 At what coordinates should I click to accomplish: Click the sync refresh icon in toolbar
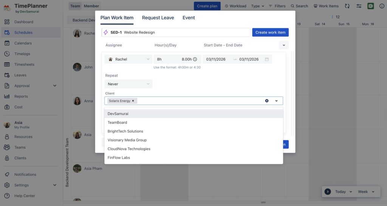(x=347, y=6)
